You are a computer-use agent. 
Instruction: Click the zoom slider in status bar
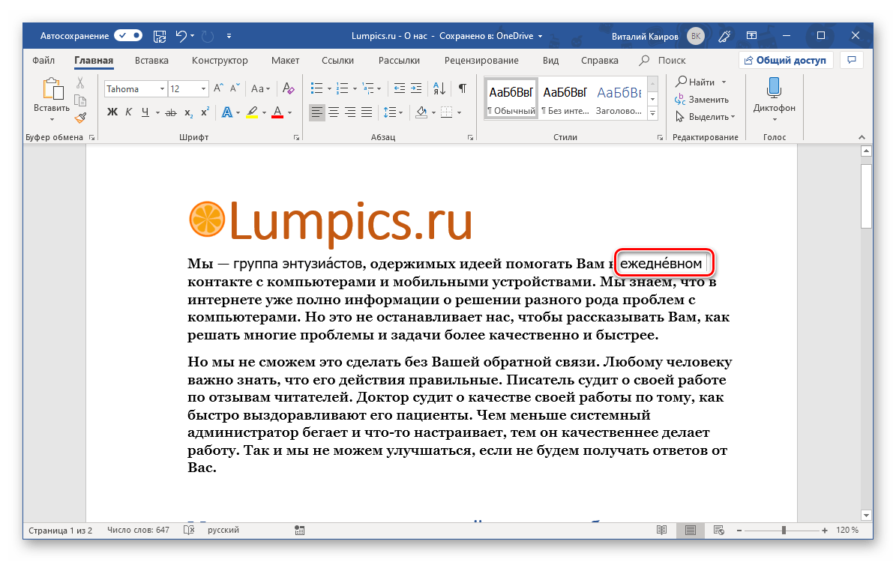pyautogui.click(x=784, y=531)
